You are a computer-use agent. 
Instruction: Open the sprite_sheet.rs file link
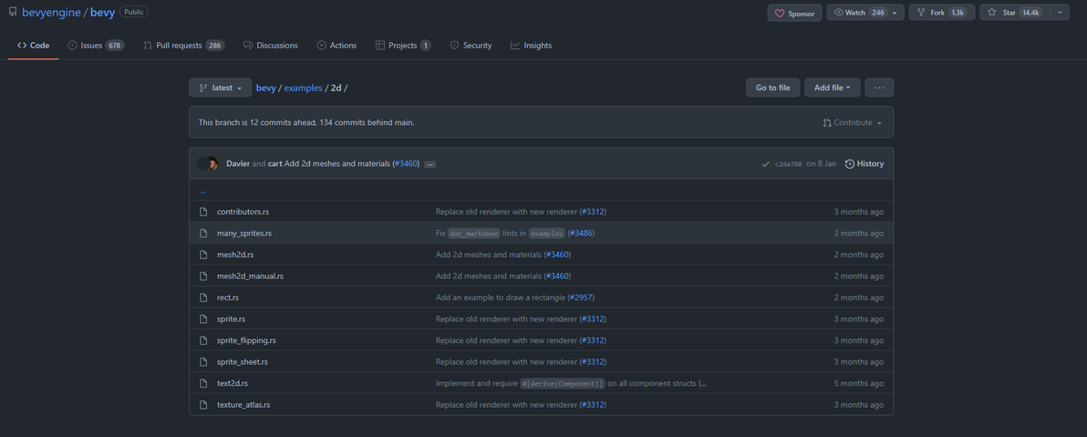coord(242,362)
